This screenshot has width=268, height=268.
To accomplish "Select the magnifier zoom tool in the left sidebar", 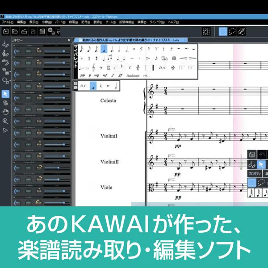I will (5, 121).
